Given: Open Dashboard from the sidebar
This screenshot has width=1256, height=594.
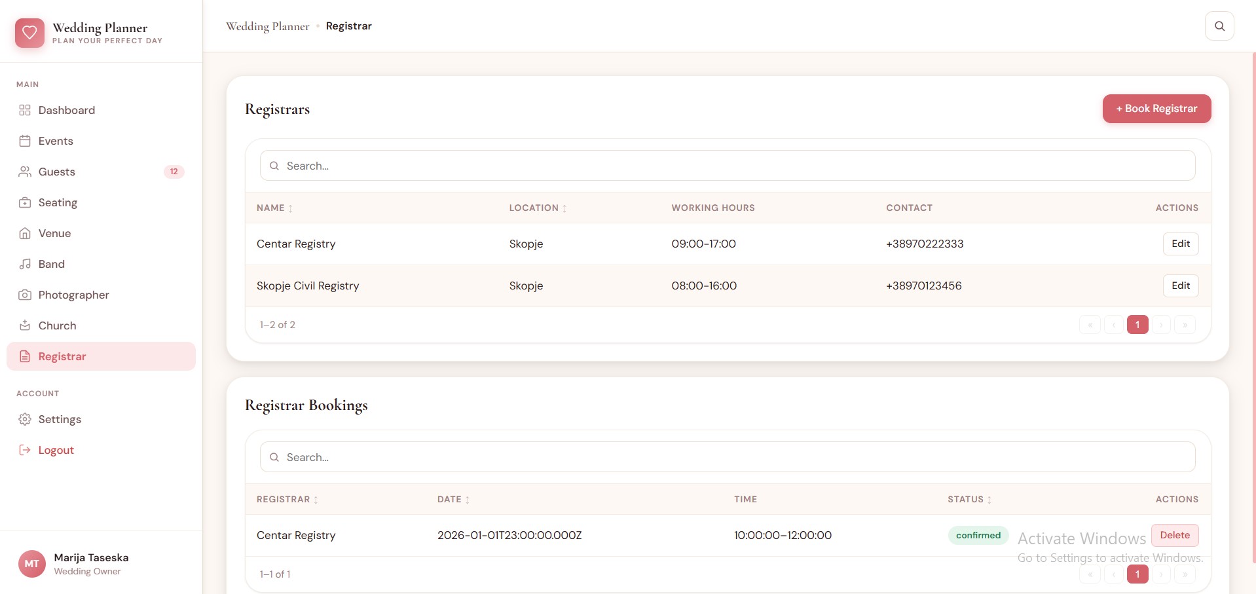Looking at the screenshot, I should [66, 110].
